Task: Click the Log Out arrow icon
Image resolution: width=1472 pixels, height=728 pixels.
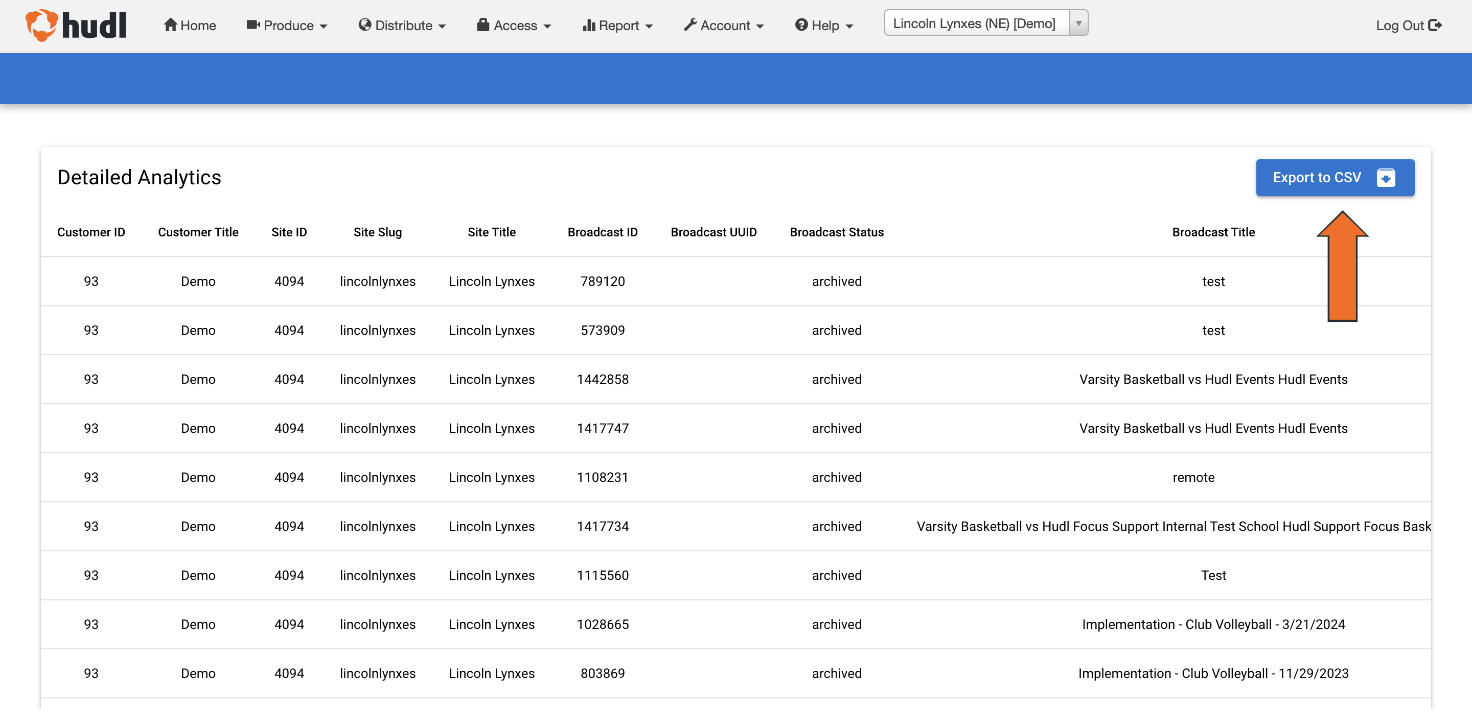Action: coord(1435,25)
